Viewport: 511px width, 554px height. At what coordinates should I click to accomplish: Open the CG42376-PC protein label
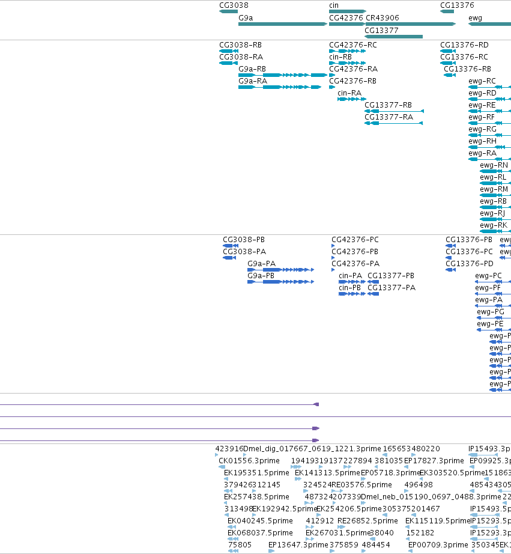(x=355, y=240)
